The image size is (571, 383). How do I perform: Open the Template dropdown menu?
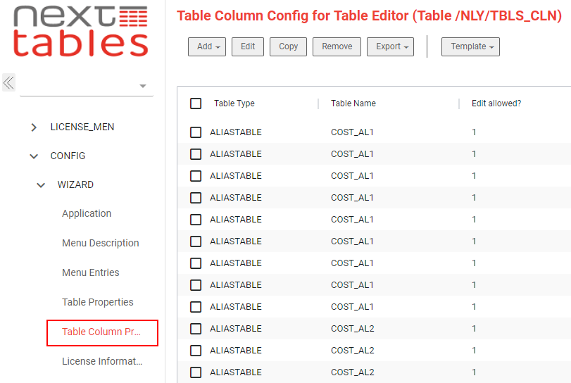470,46
